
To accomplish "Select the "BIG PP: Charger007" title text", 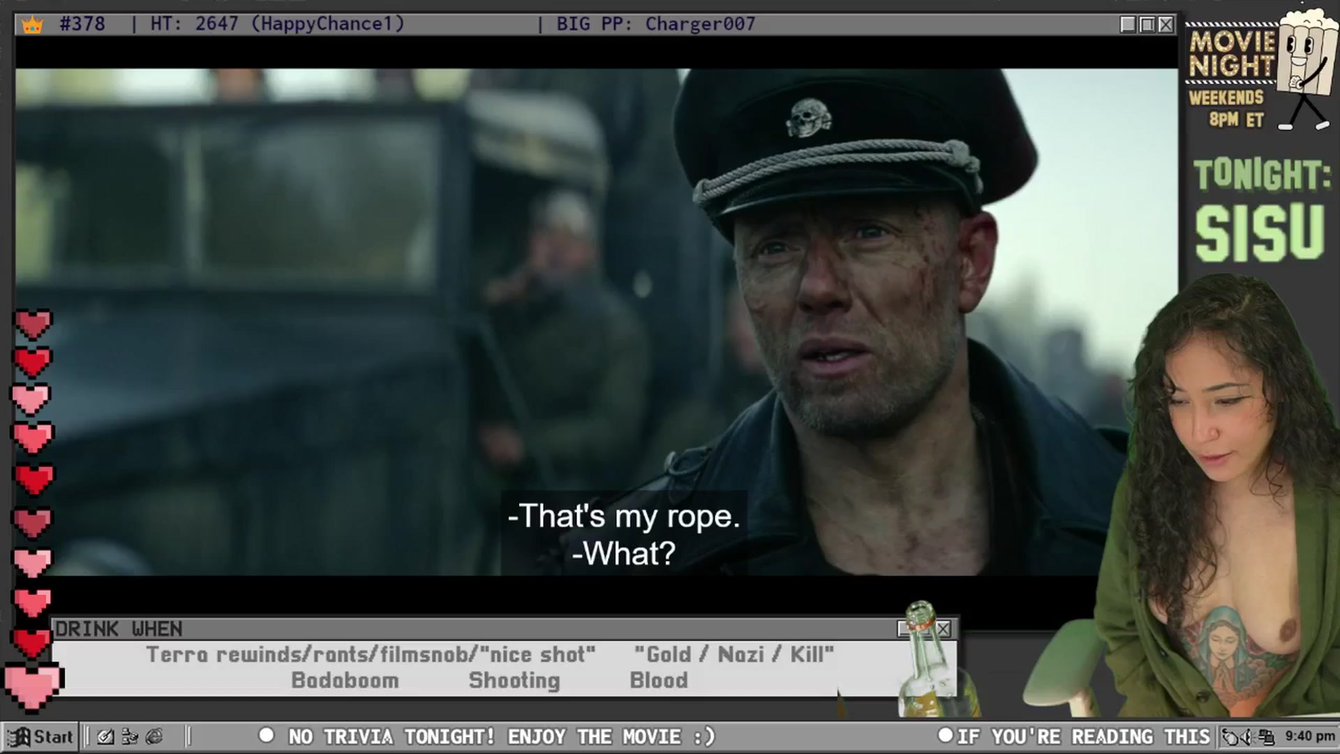I will point(656,24).
